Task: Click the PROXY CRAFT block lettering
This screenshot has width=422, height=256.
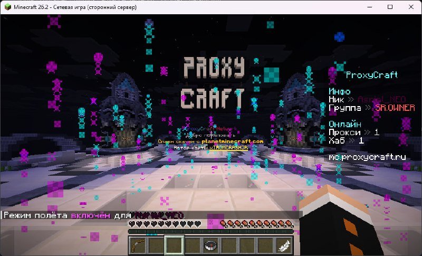Action: coord(214,82)
